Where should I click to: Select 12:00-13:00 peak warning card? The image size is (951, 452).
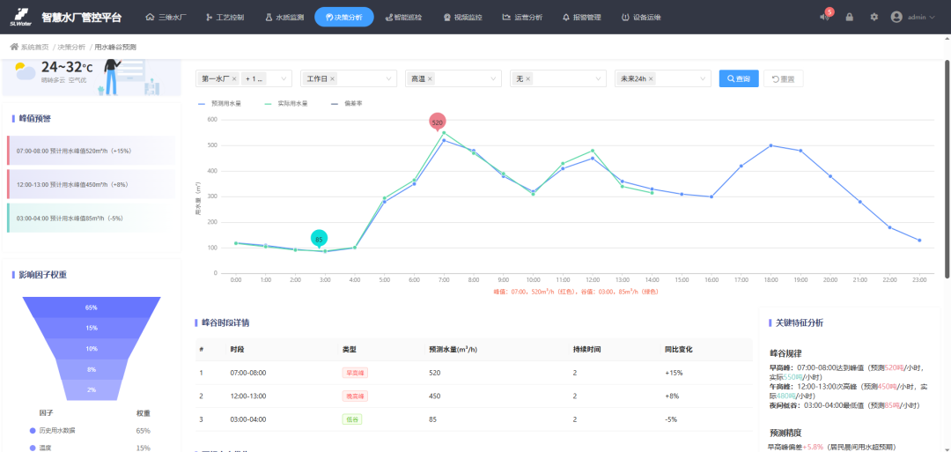[x=91, y=184]
